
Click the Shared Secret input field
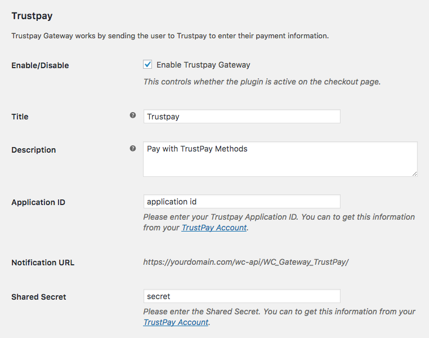coord(242,296)
